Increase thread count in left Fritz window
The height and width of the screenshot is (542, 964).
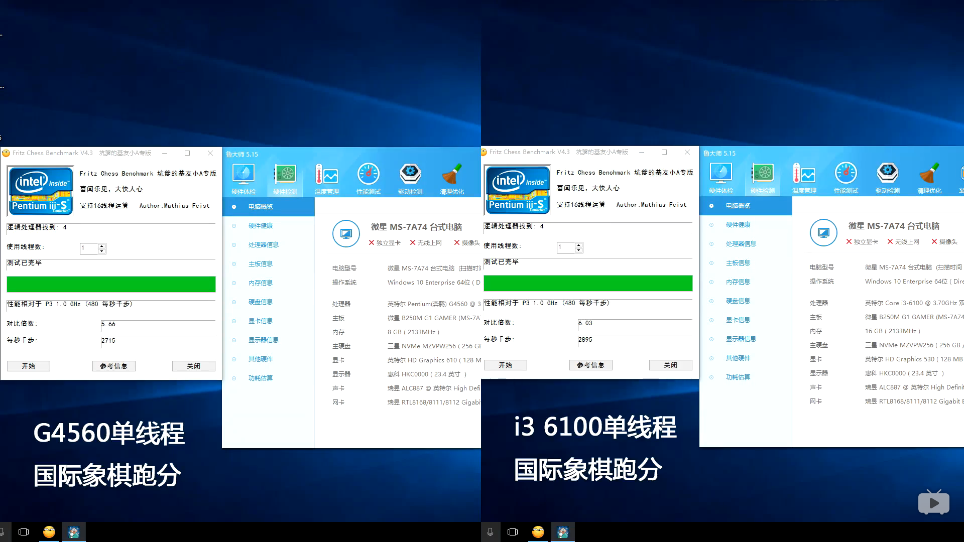point(102,246)
